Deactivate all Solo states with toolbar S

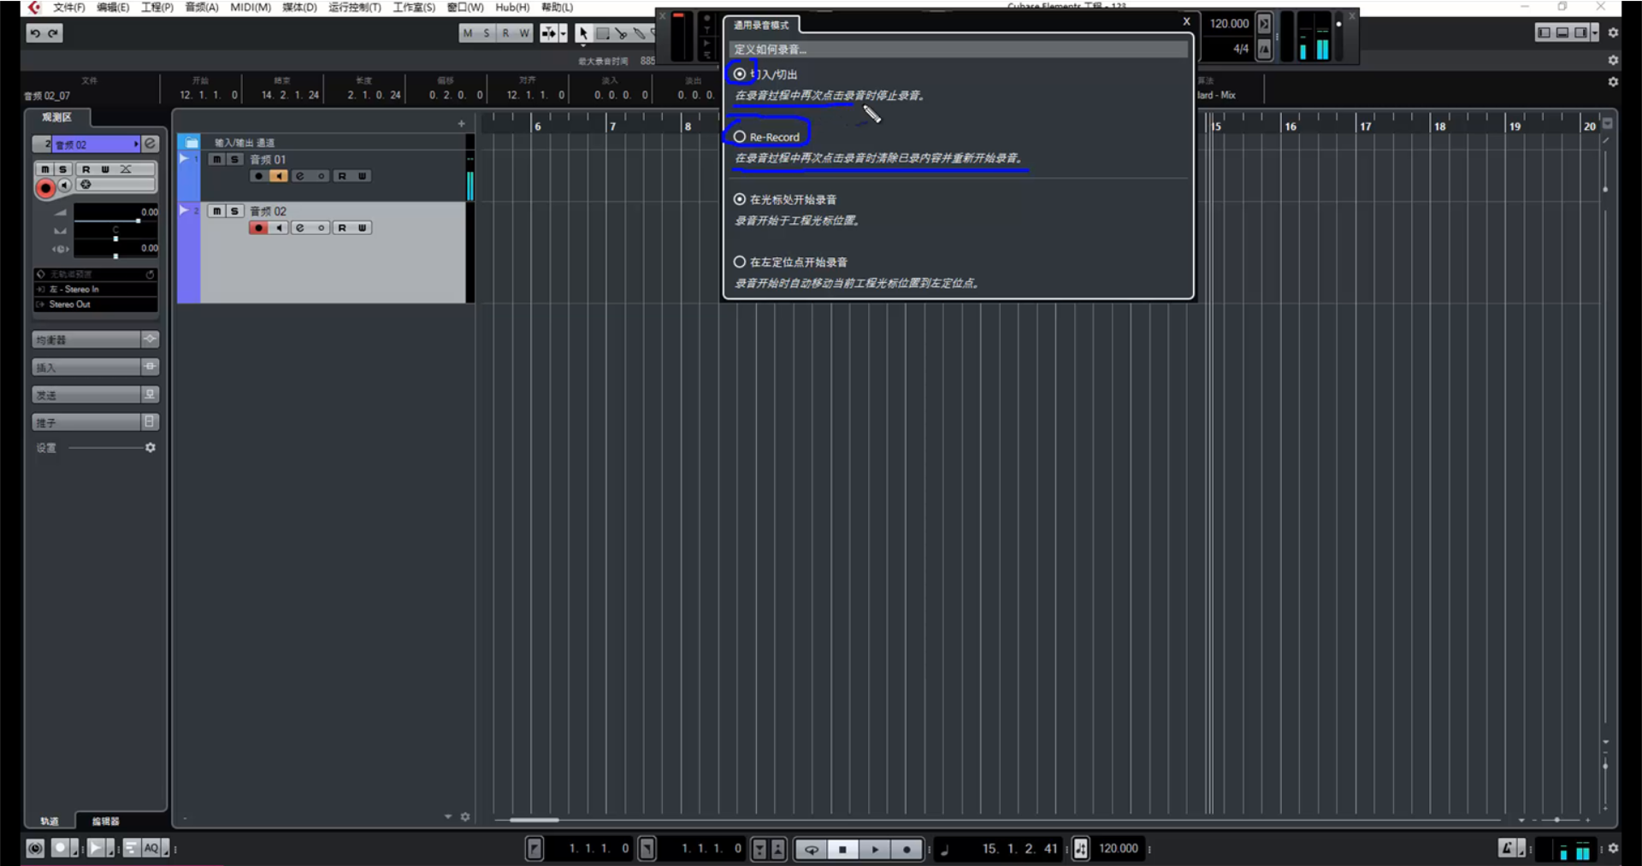click(x=487, y=33)
